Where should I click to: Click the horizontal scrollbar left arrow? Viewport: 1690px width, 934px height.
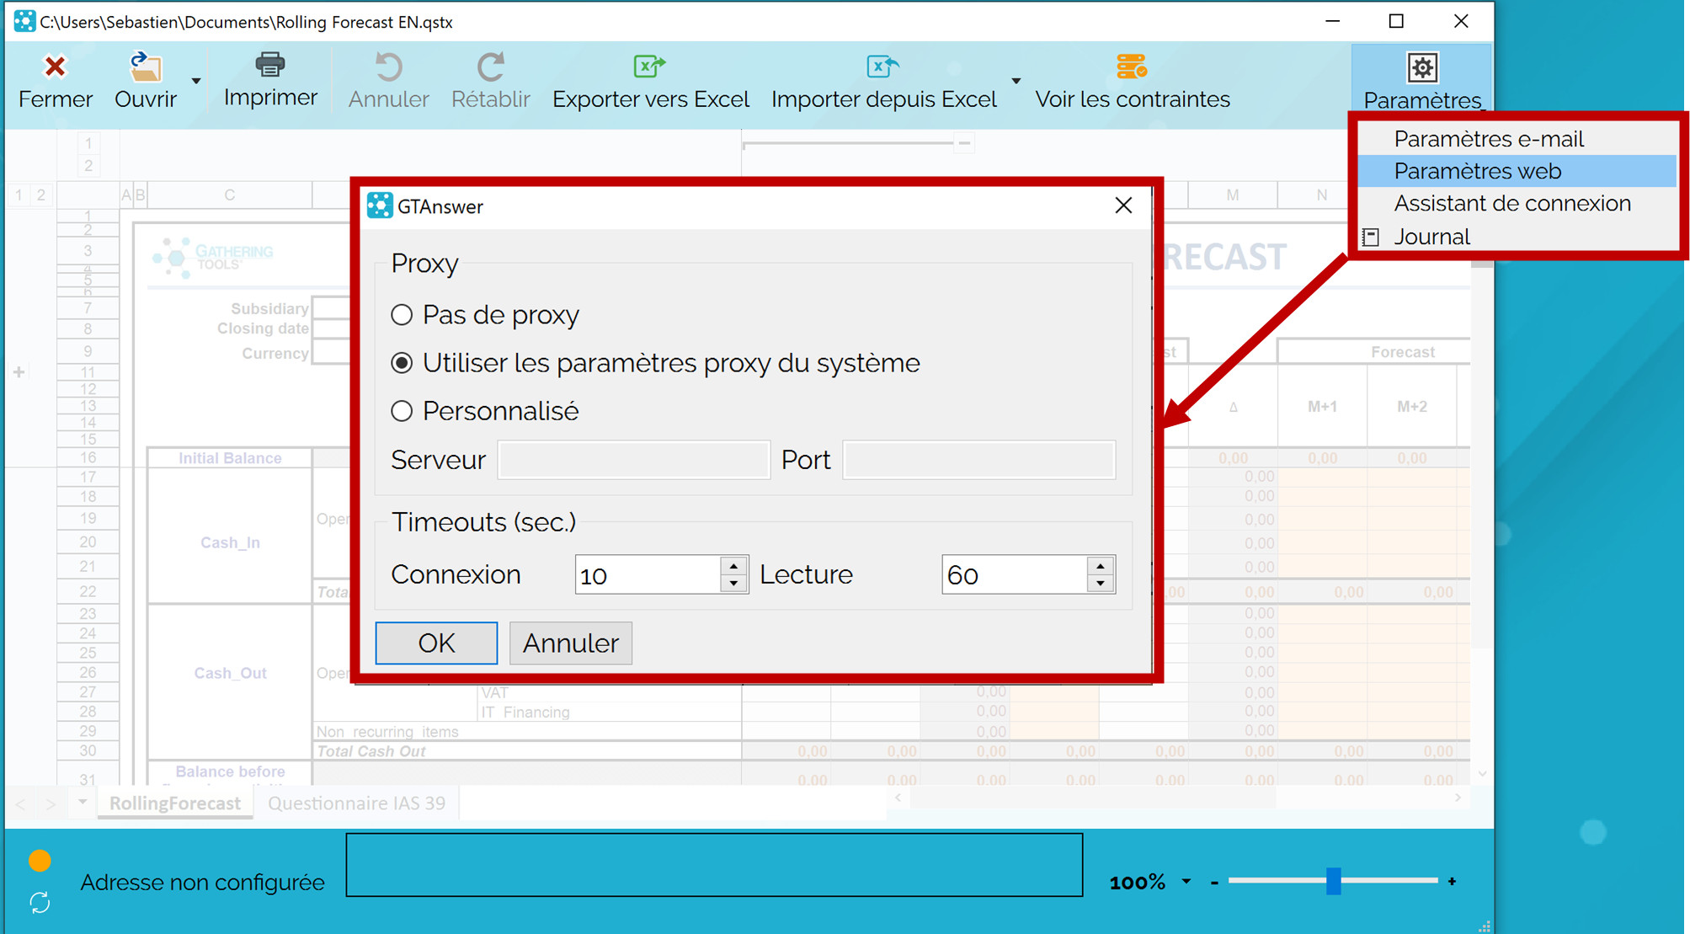[898, 797]
